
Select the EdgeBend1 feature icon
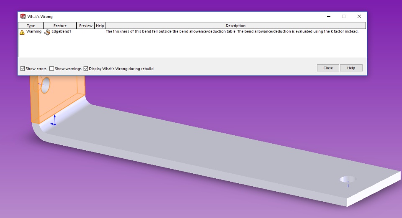coord(47,32)
